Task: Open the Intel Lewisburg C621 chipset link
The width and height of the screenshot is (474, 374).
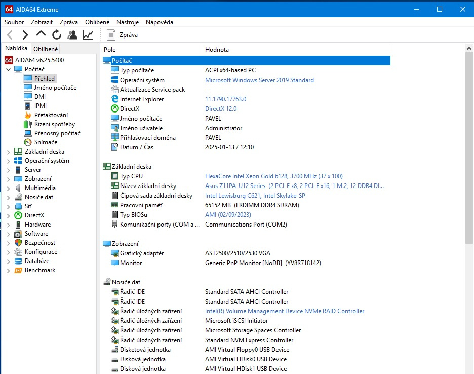Action: click(x=255, y=196)
